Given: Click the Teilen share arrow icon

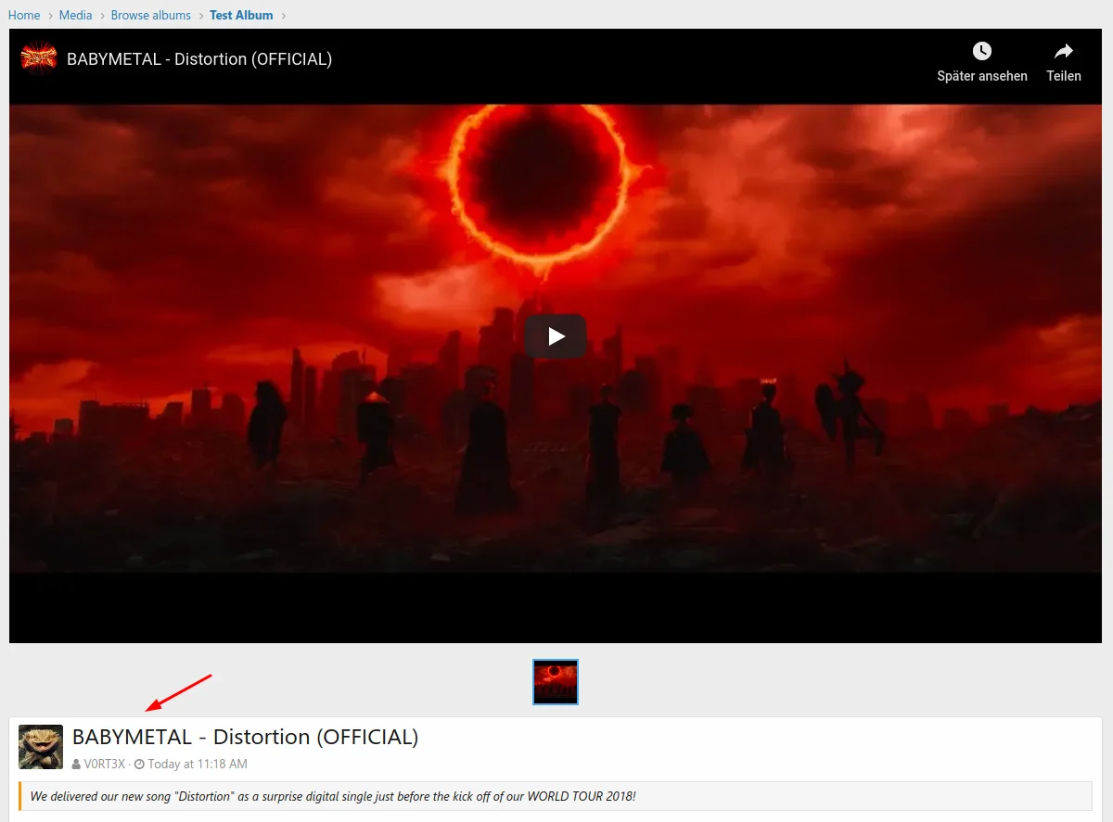Looking at the screenshot, I should [x=1063, y=51].
